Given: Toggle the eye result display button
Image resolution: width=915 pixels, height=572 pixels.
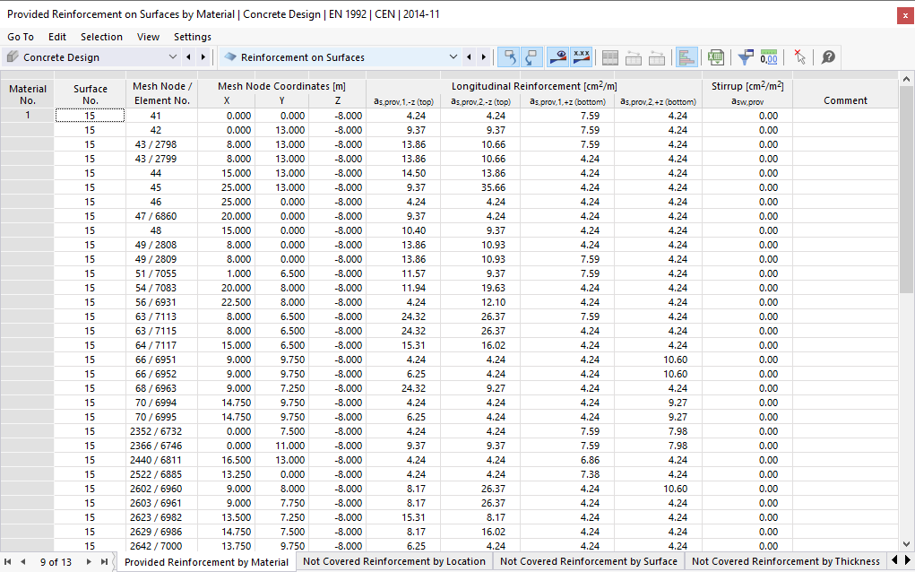Looking at the screenshot, I should click(557, 57).
